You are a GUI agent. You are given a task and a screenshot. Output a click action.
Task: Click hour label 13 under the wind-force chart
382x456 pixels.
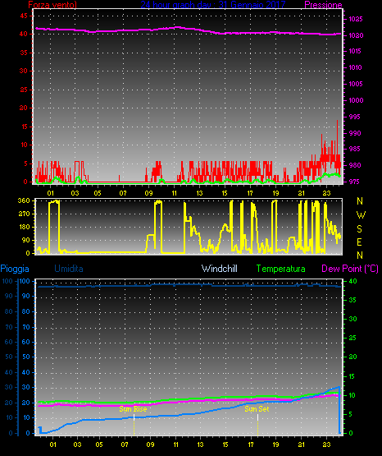[199, 193]
